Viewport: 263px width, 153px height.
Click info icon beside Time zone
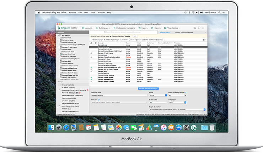pos(99,100)
